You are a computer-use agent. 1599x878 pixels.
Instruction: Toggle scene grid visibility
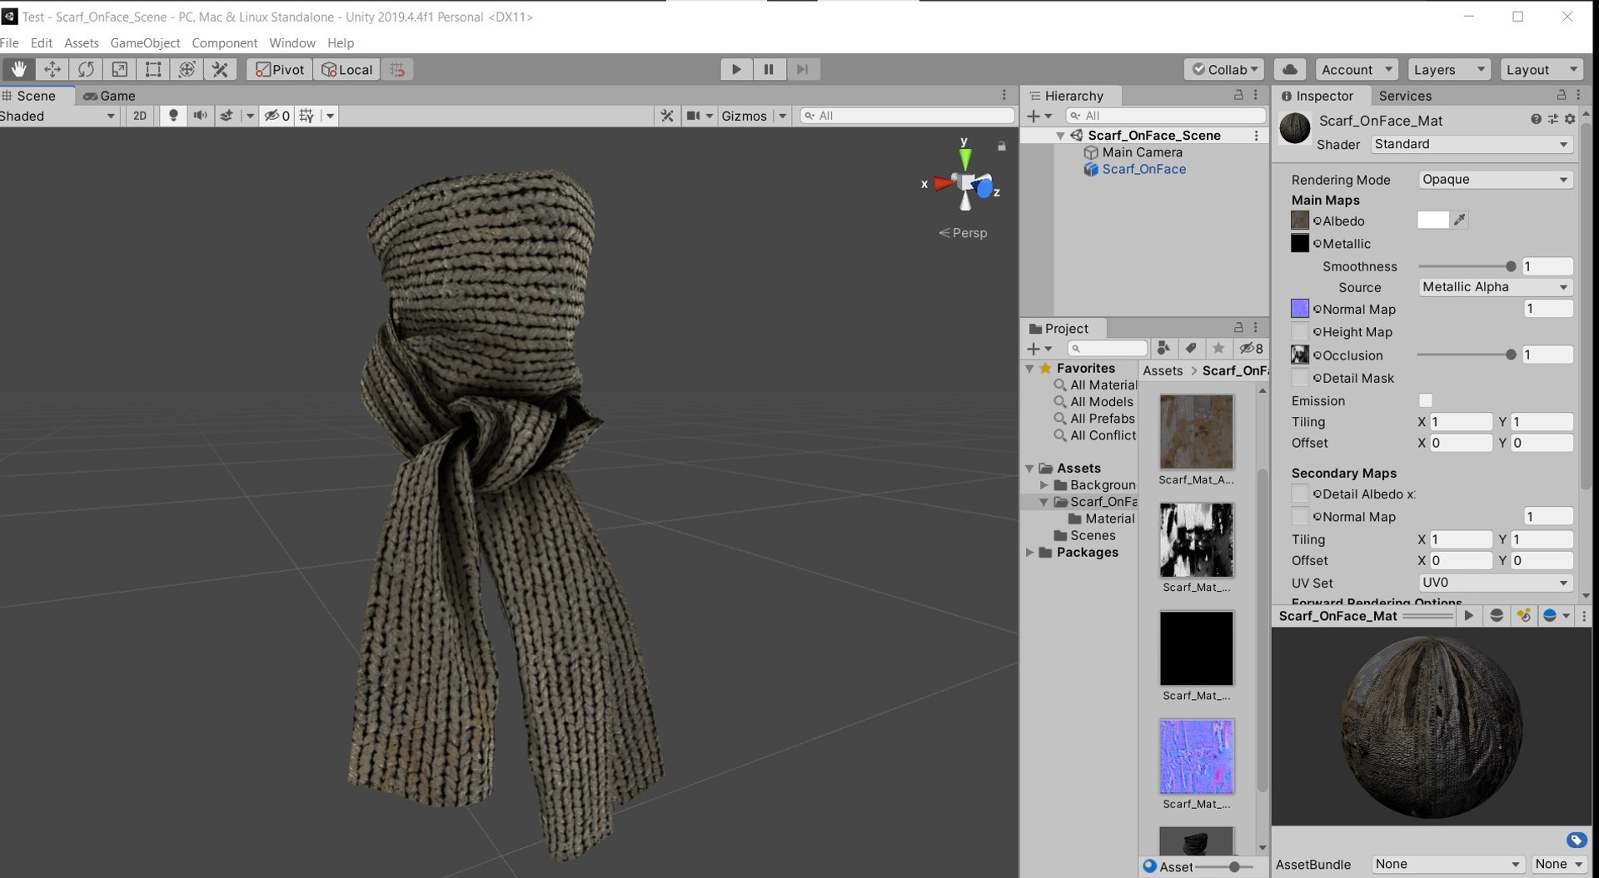pyautogui.click(x=307, y=116)
